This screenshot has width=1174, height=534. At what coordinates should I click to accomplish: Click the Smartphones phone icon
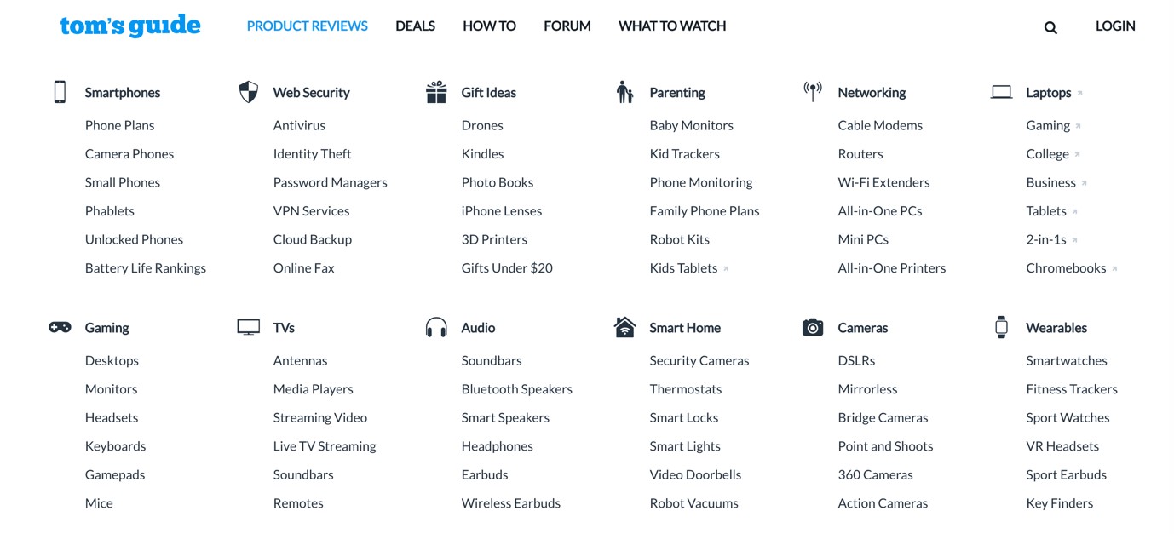pos(60,92)
